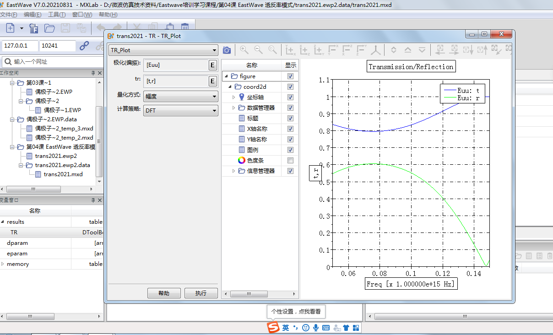Toggle the Y轴名称 display checkbox
The height and width of the screenshot is (335, 553).
point(290,140)
